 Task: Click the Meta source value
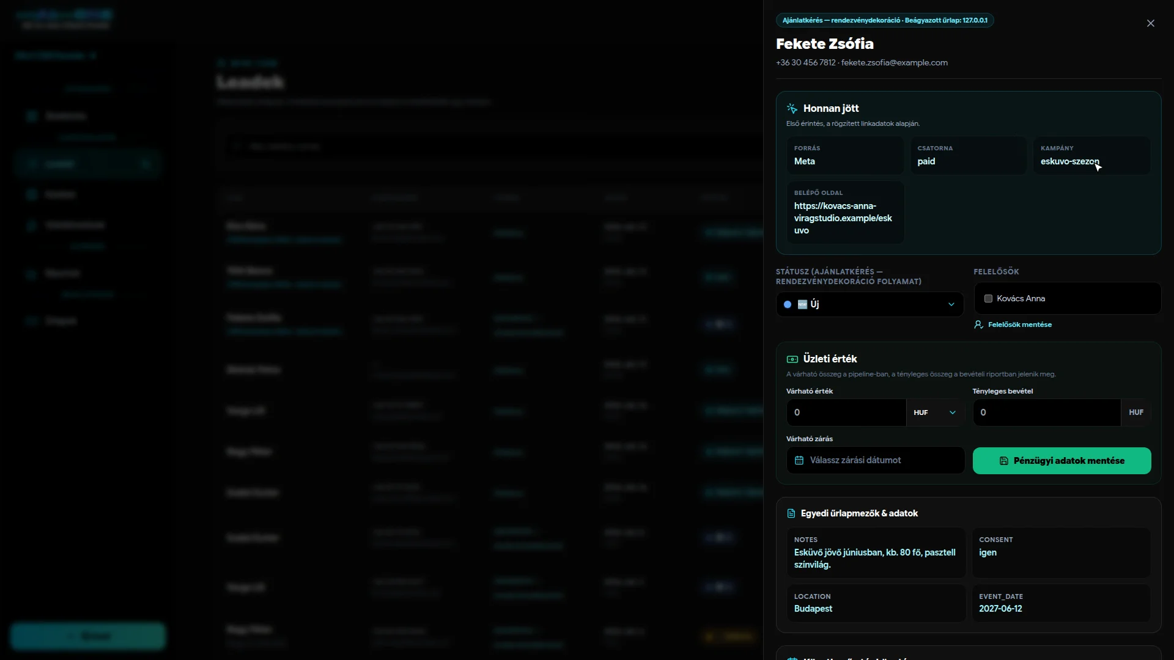coord(805,161)
